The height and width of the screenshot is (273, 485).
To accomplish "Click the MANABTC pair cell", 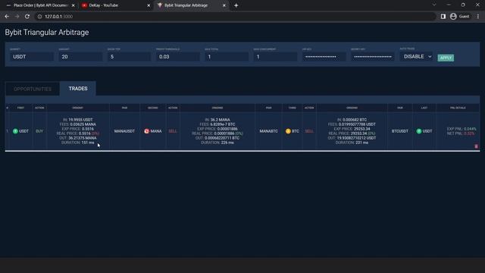I will (x=268, y=131).
